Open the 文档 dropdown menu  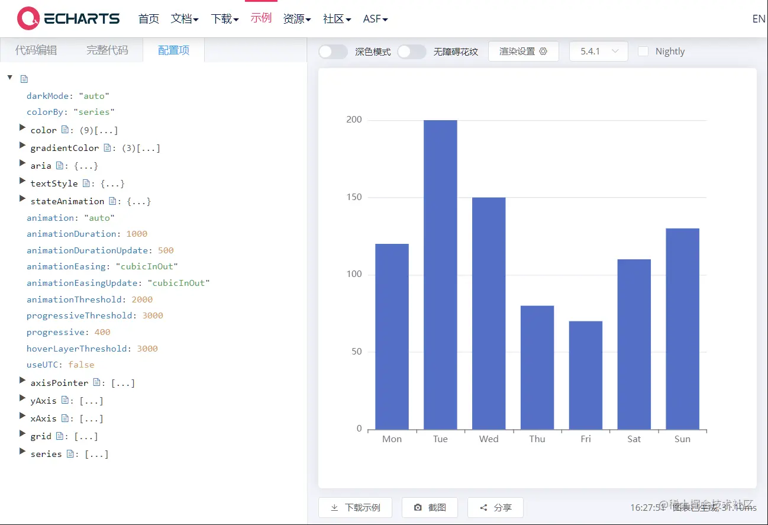185,19
